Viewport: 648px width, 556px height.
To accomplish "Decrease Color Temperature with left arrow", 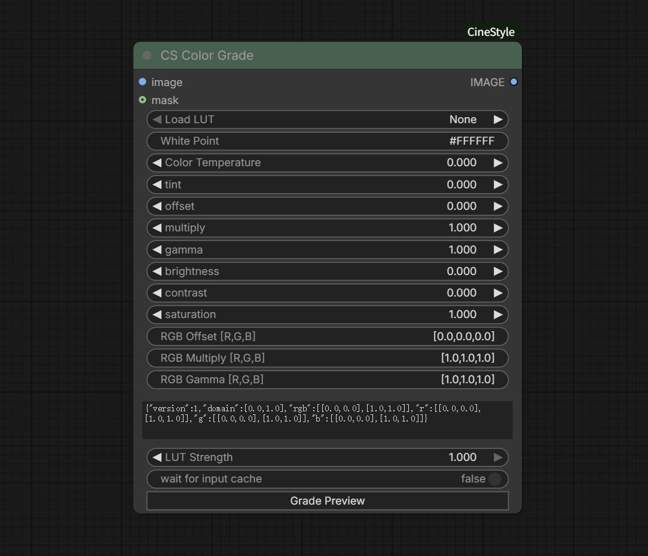I will point(157,163).
